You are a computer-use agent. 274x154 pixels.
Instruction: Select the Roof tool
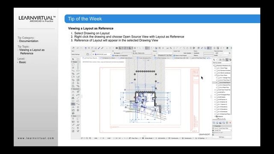point(73,77)
